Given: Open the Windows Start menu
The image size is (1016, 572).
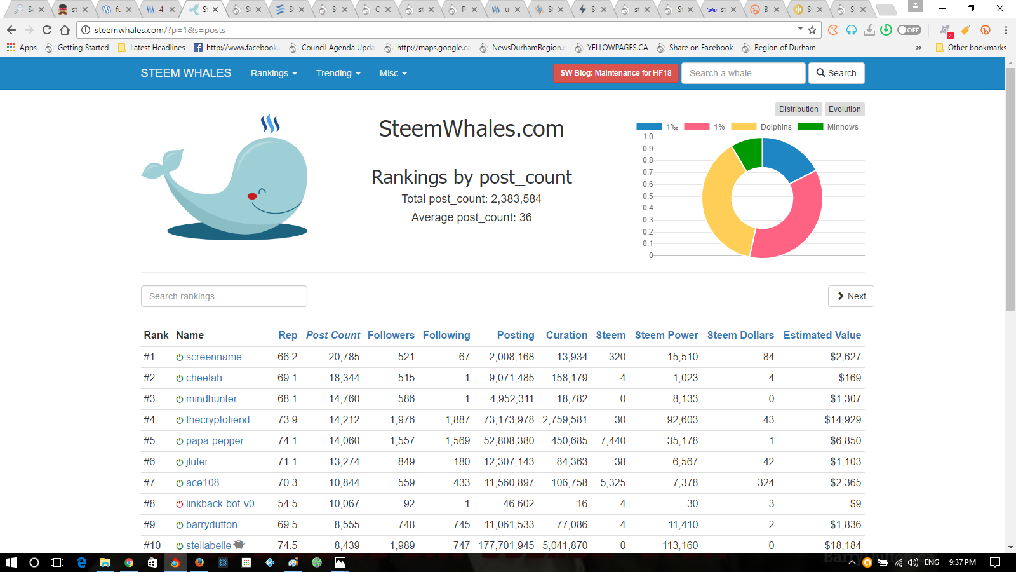Looking at the screenshot, I should [11, 562].
